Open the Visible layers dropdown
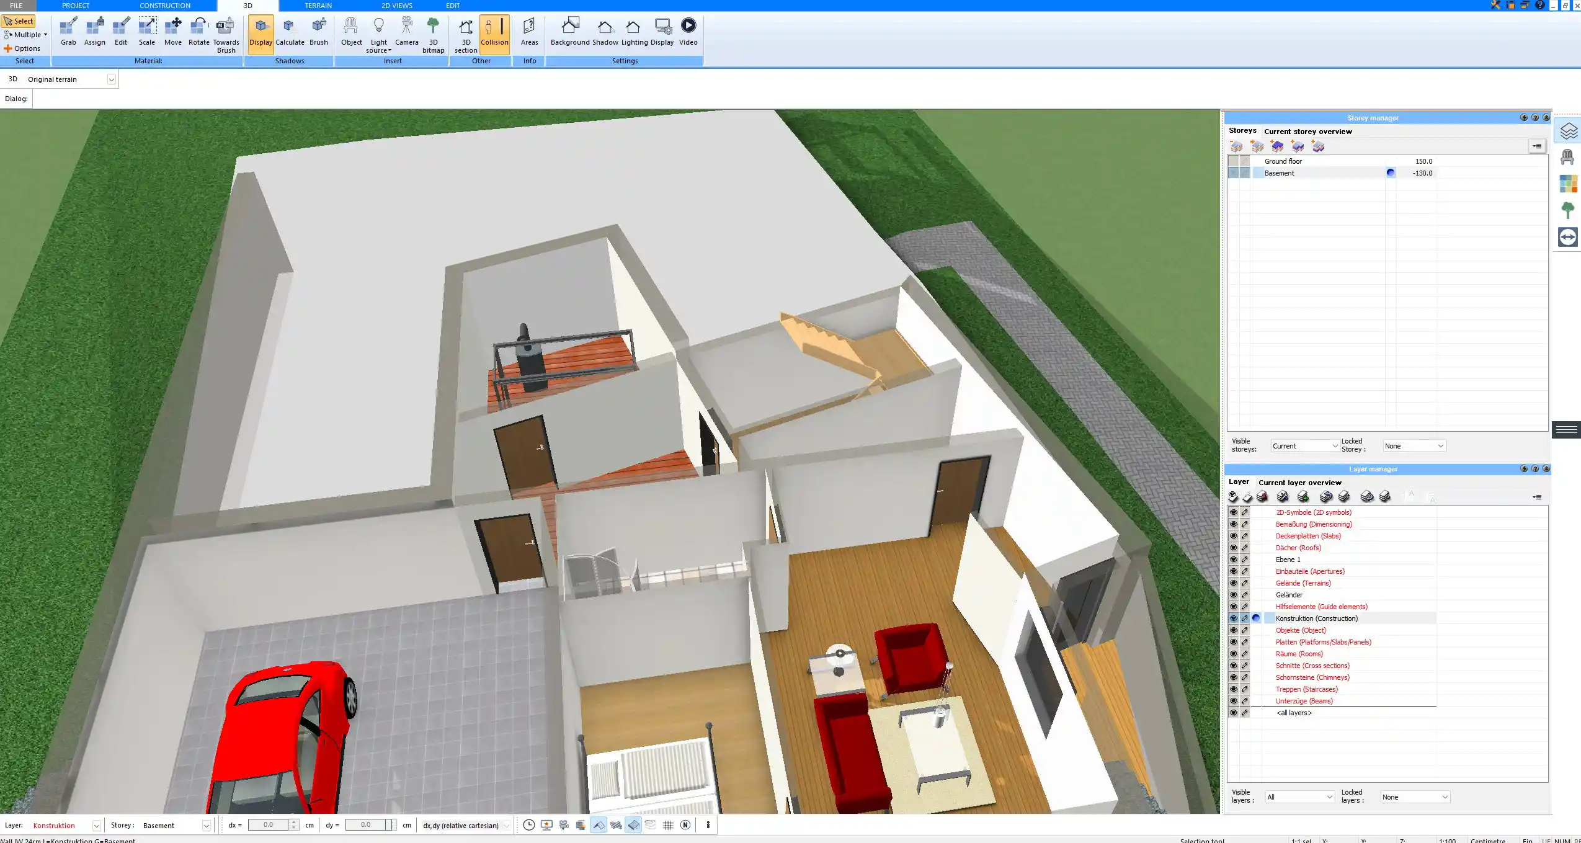 tap(1299, 797)
